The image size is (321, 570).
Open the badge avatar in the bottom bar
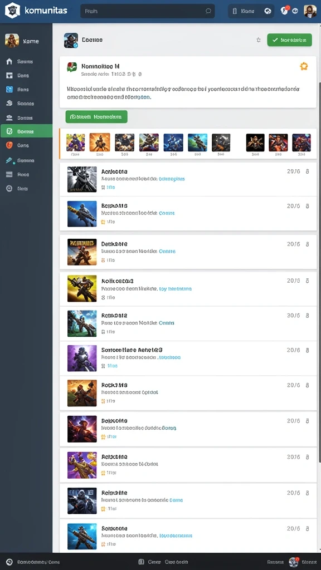click(x=294, y=562)
